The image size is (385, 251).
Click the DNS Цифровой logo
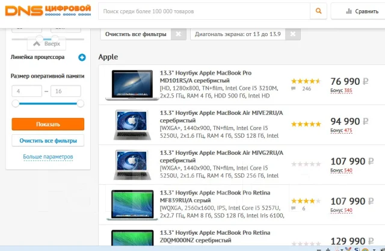(x=48, y=11)
